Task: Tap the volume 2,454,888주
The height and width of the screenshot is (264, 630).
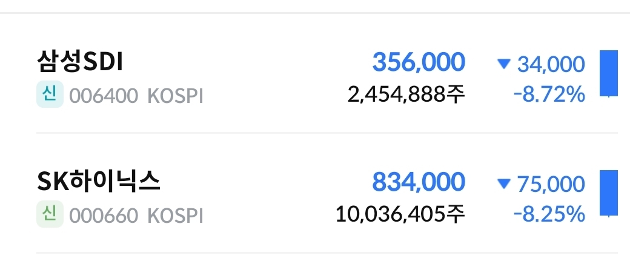Action: pyautogui.click(x=406, y=94)
